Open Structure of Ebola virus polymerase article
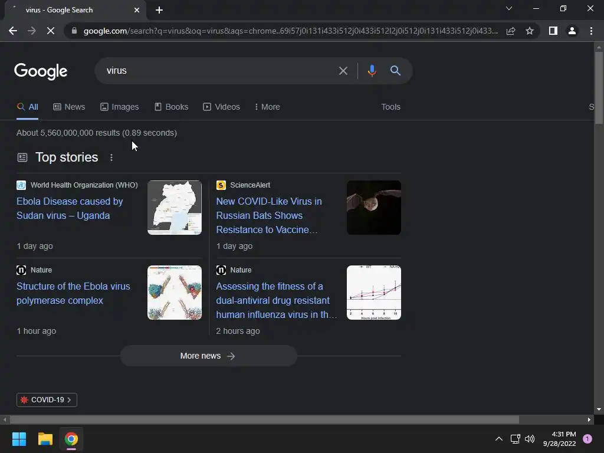604x453 pixels. (x=73, y=293)
